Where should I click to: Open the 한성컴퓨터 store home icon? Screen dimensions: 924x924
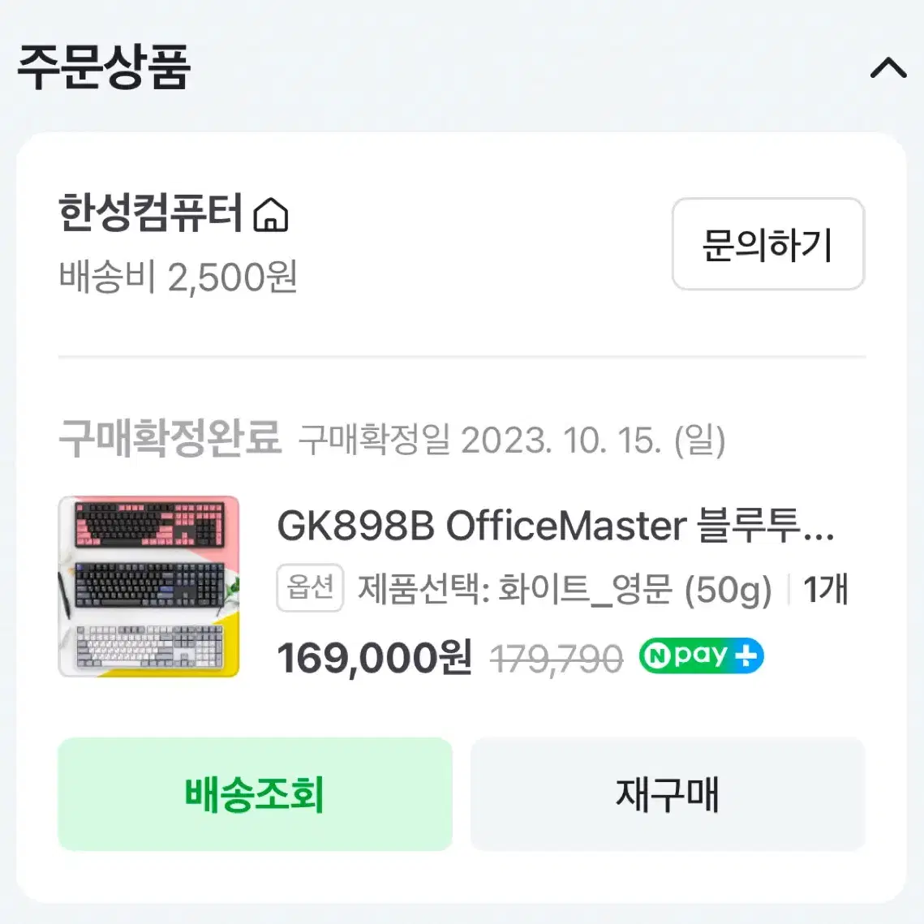coord(270,214)
